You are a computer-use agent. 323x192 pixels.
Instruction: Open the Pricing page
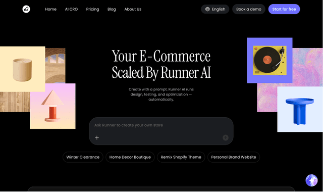click(x=92, y=9)
